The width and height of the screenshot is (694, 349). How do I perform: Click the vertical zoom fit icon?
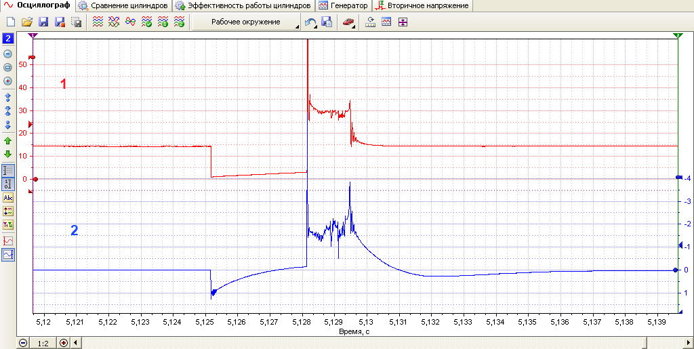[x=7, y=68]
